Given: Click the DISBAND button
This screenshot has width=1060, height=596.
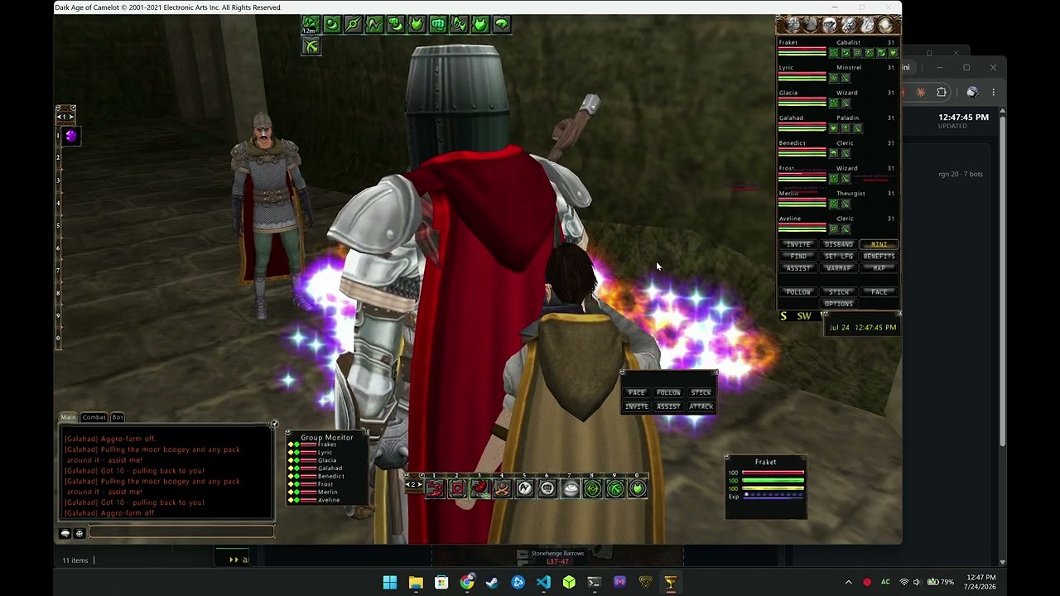Looking at the screenshot, I should [838, 245].
